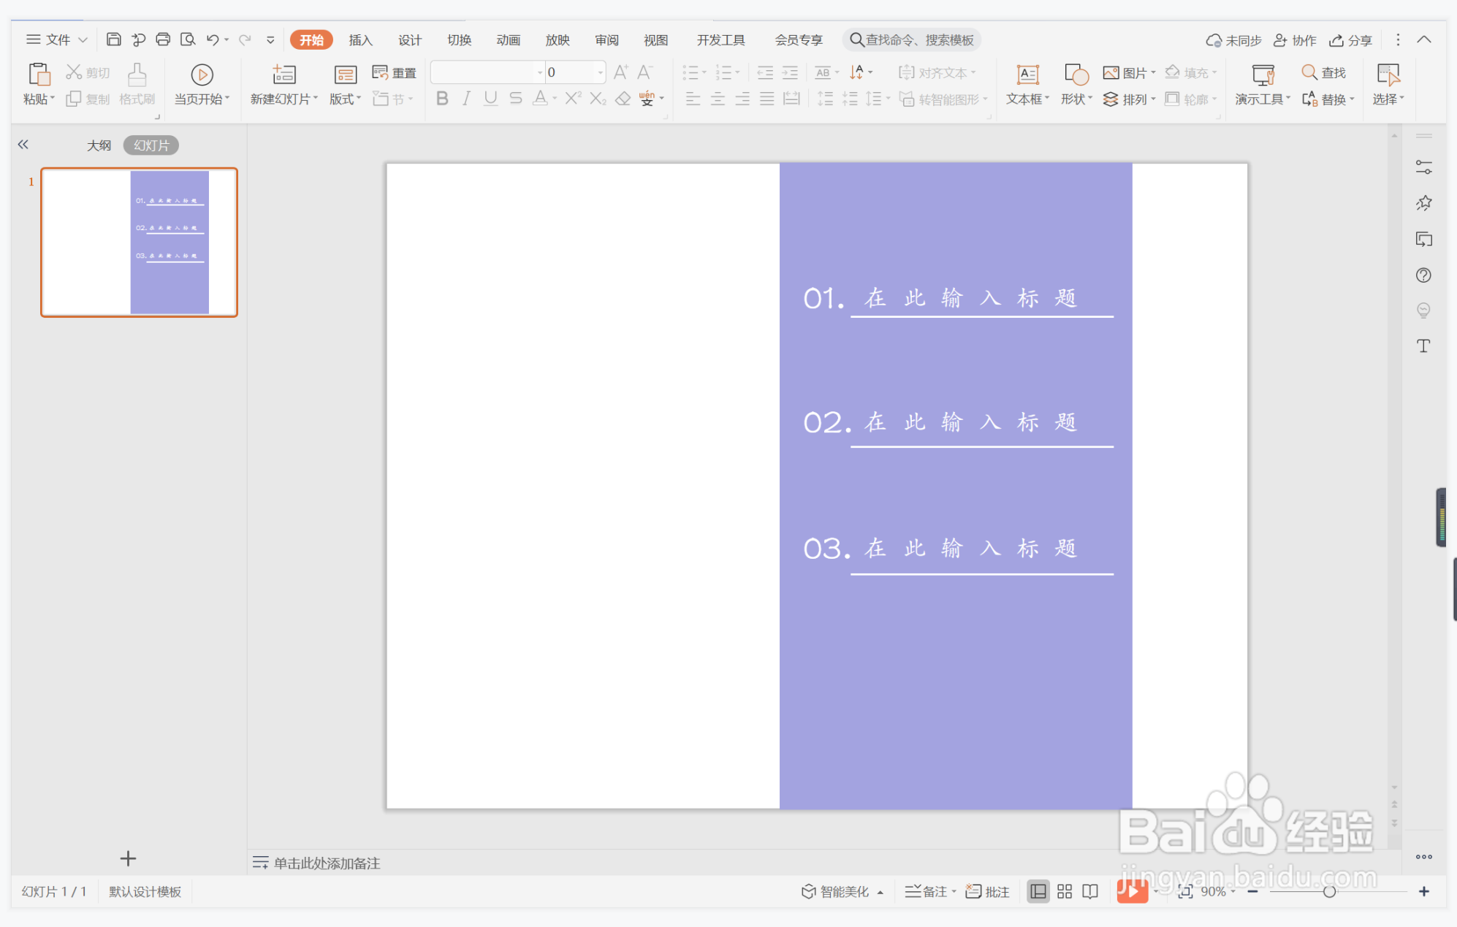Open the zoom percentage 90% dropdown
1457x927 pixels.
coord(1217,891)
